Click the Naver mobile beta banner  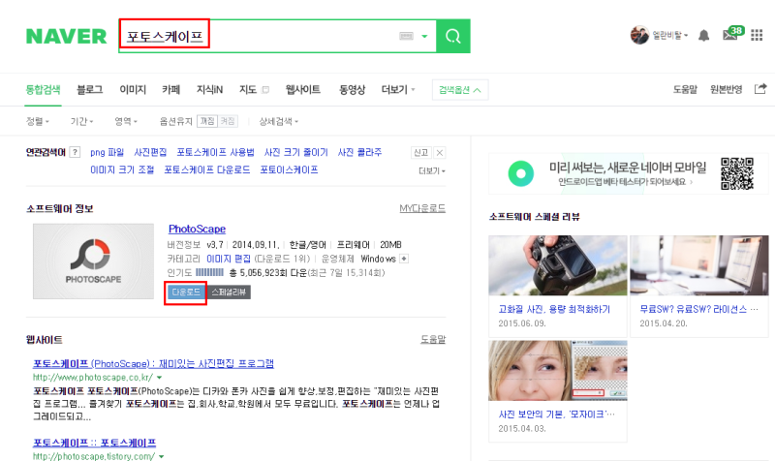coord(628,173)
